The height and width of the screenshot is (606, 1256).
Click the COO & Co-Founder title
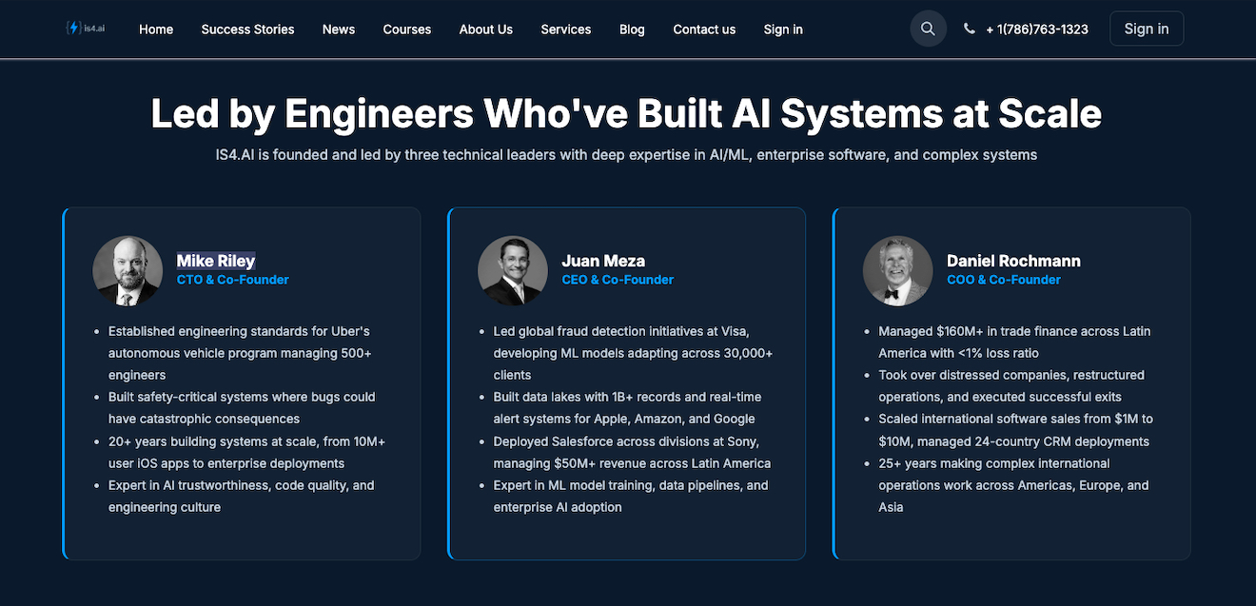click(x=1004, y=280)
